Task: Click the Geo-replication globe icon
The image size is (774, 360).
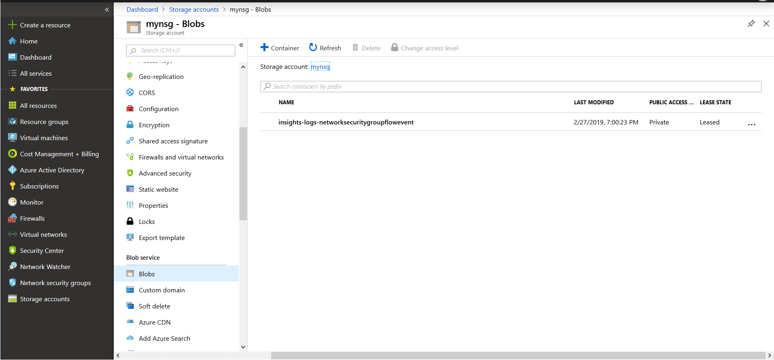Action: point(130,77)
